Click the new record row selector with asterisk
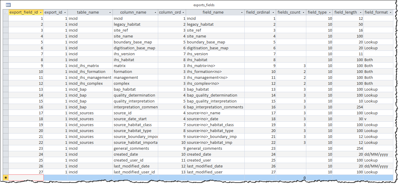Screen dimensions: 399x184 tap(6, 178)
